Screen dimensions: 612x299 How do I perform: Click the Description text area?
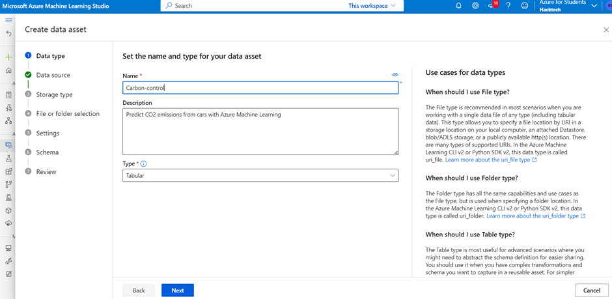[260, 132]
